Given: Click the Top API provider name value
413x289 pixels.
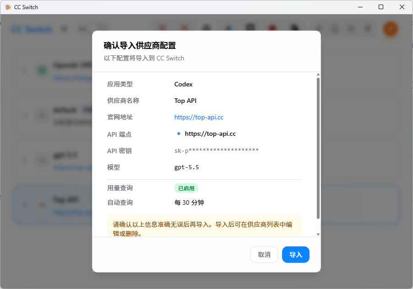Looking at the screenshot, I should (x=185, y=101).
